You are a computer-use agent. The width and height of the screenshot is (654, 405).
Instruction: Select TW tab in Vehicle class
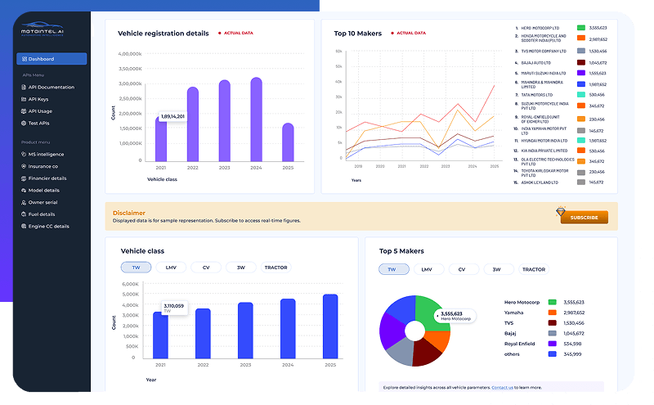136,268
